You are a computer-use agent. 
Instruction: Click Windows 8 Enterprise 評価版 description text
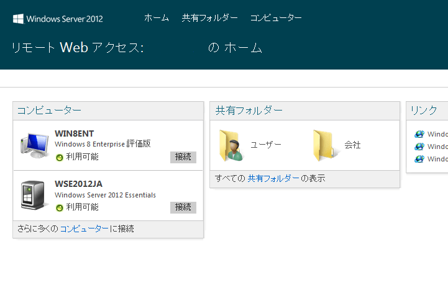tap(103, 143)
